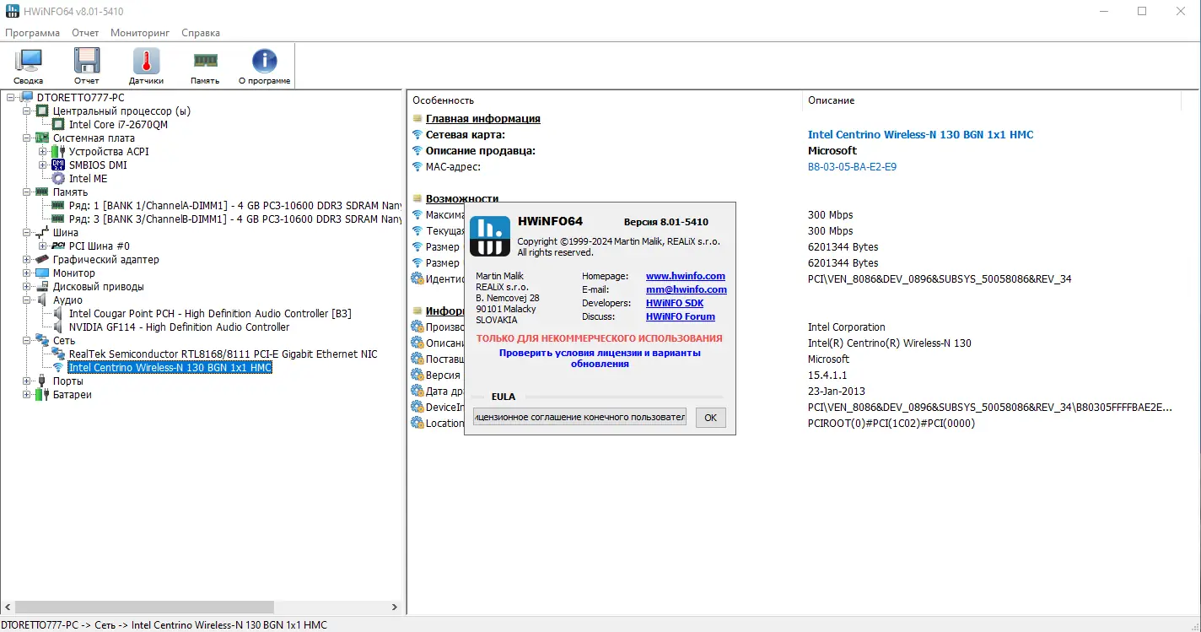Image resolution: width=1201 pixels, height=632 pixels.
Task: Click the video card icon beside Графический адаптер
Action: point(43,259)
